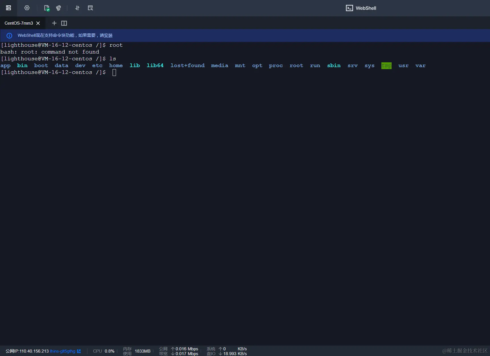The image size is (490, 356).
Task: Click the 'srv' directory name
Action: click(x=352, y=66)
